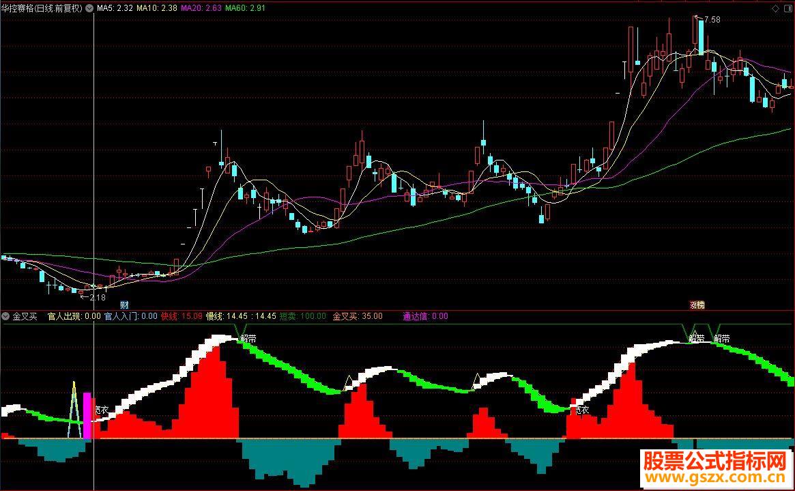
Task: Click the magenta signal bar in indicator panel
Action: pos(87,415)
